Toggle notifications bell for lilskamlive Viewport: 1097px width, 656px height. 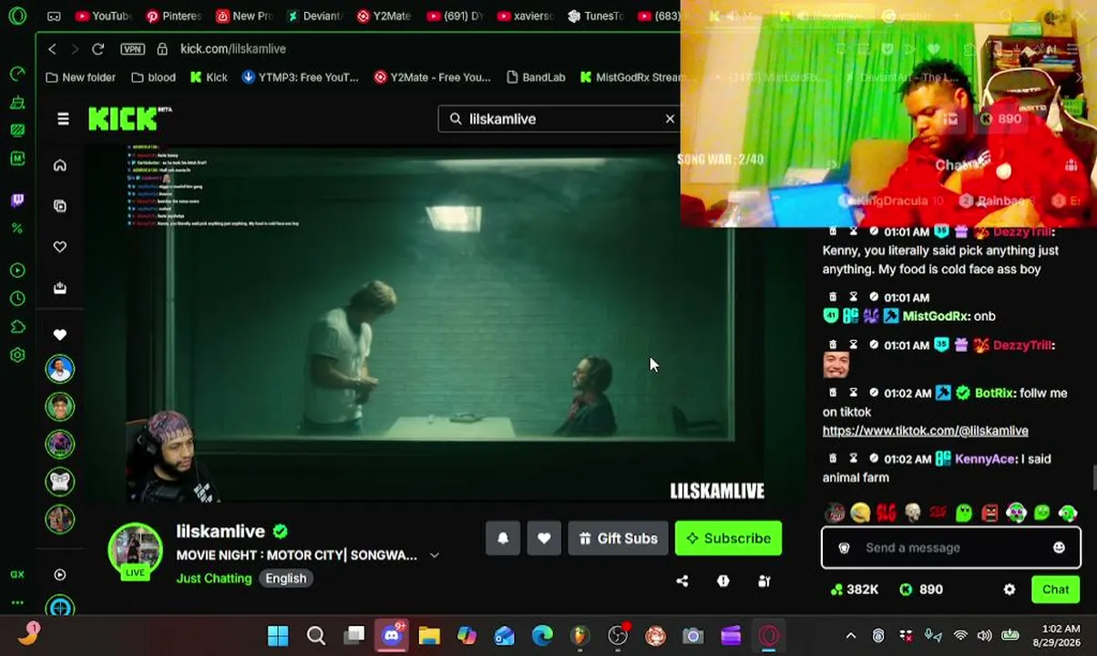503,538
